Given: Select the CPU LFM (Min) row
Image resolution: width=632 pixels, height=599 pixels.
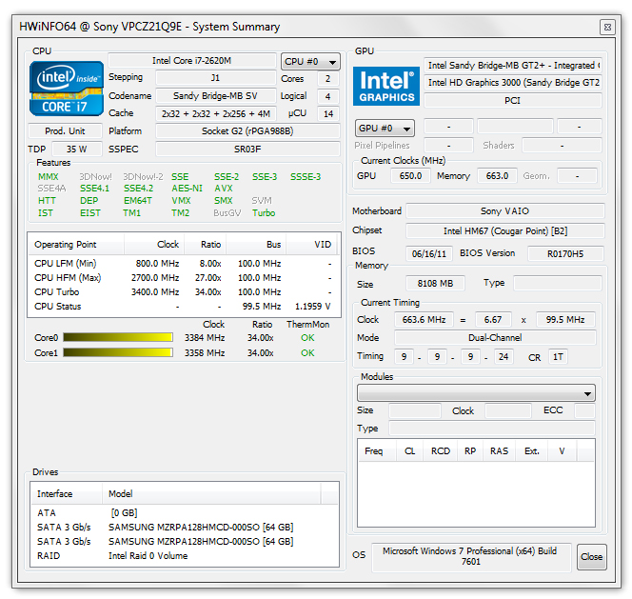Looking at the screenshot, I should tap(184, 264).
